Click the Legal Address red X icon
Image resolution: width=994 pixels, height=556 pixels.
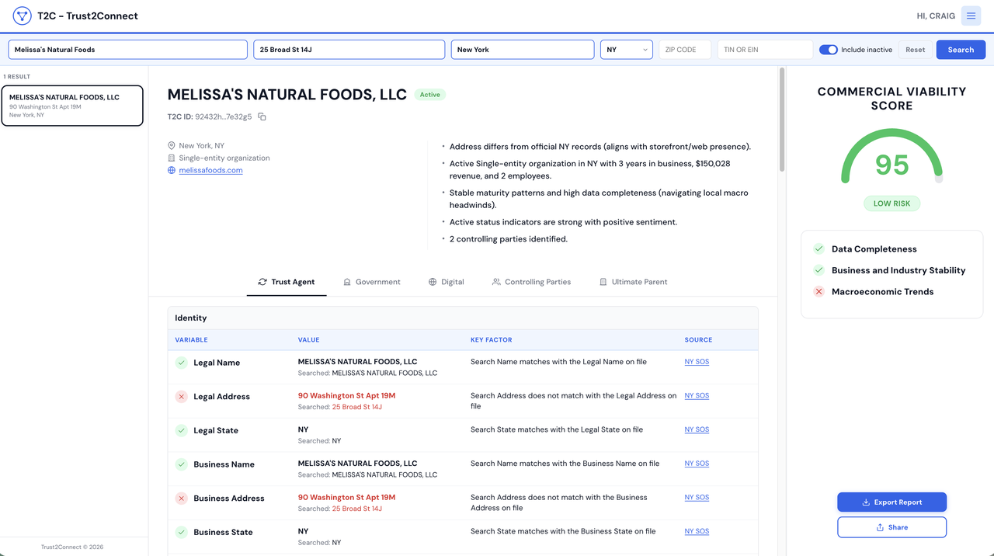pyautogui.click(x=181, y=397)
